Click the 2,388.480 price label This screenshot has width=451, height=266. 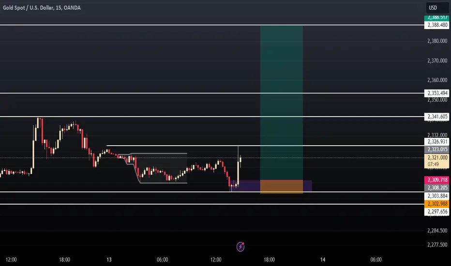[x=436, y=25]
